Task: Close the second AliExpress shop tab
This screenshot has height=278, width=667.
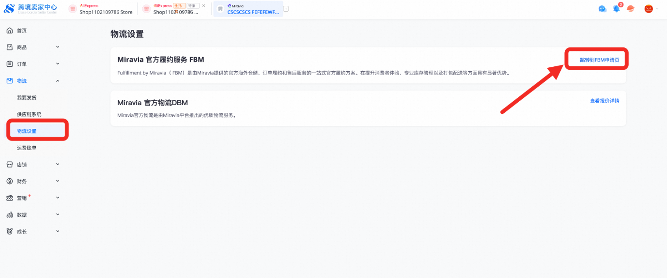Action: 203,6
